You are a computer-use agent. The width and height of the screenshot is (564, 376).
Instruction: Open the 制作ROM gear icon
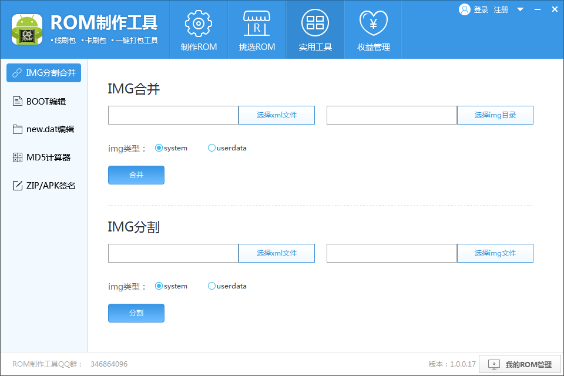(199, 23)
